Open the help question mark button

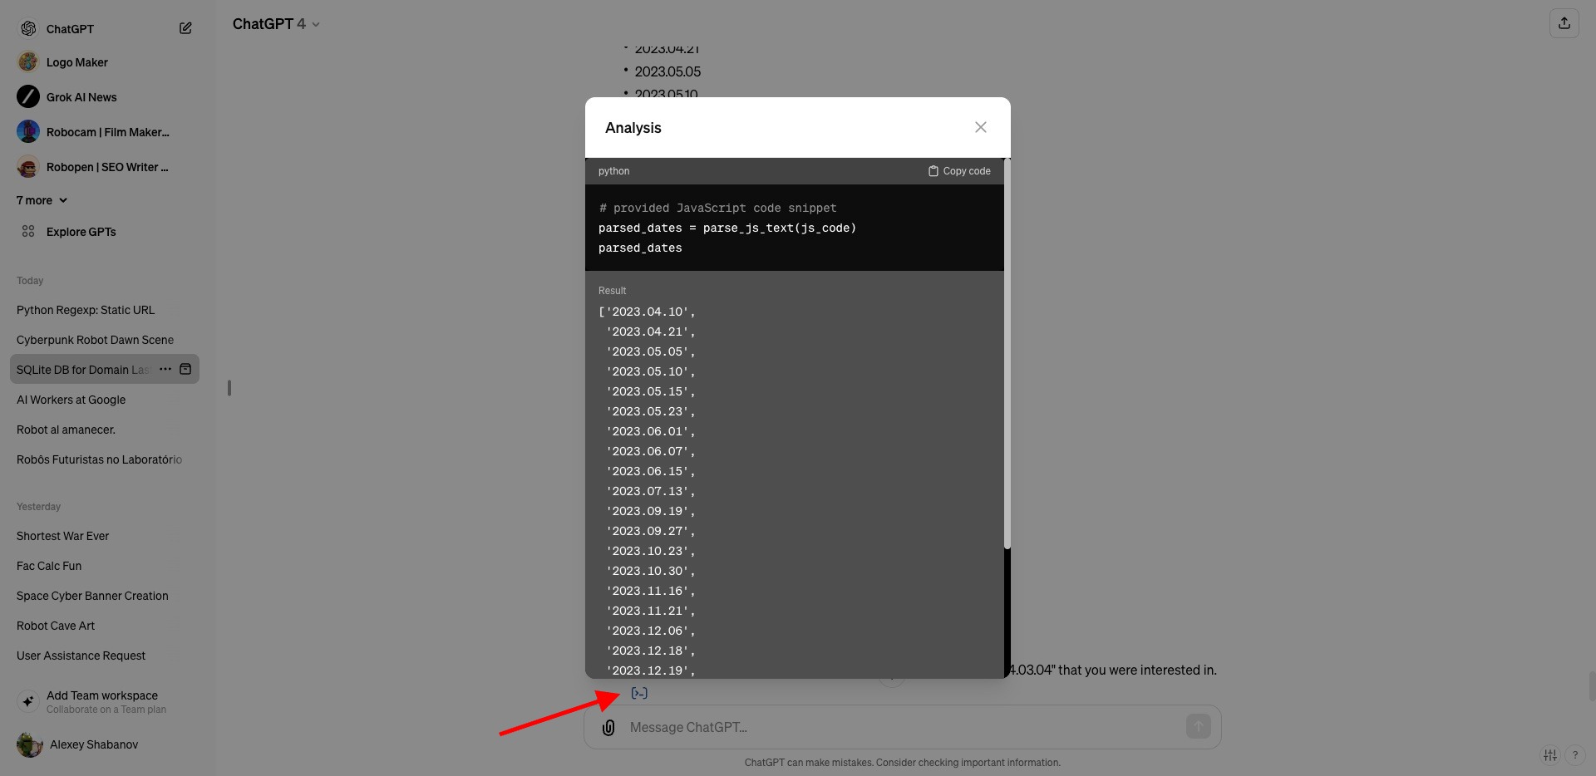[x=1575, y=755]
